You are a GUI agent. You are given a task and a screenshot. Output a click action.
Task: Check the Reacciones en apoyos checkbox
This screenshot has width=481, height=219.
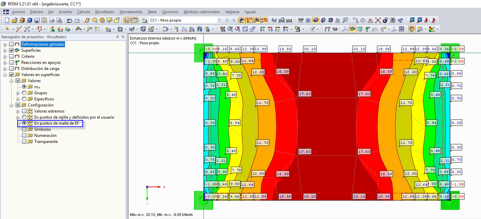coord(12,63)
